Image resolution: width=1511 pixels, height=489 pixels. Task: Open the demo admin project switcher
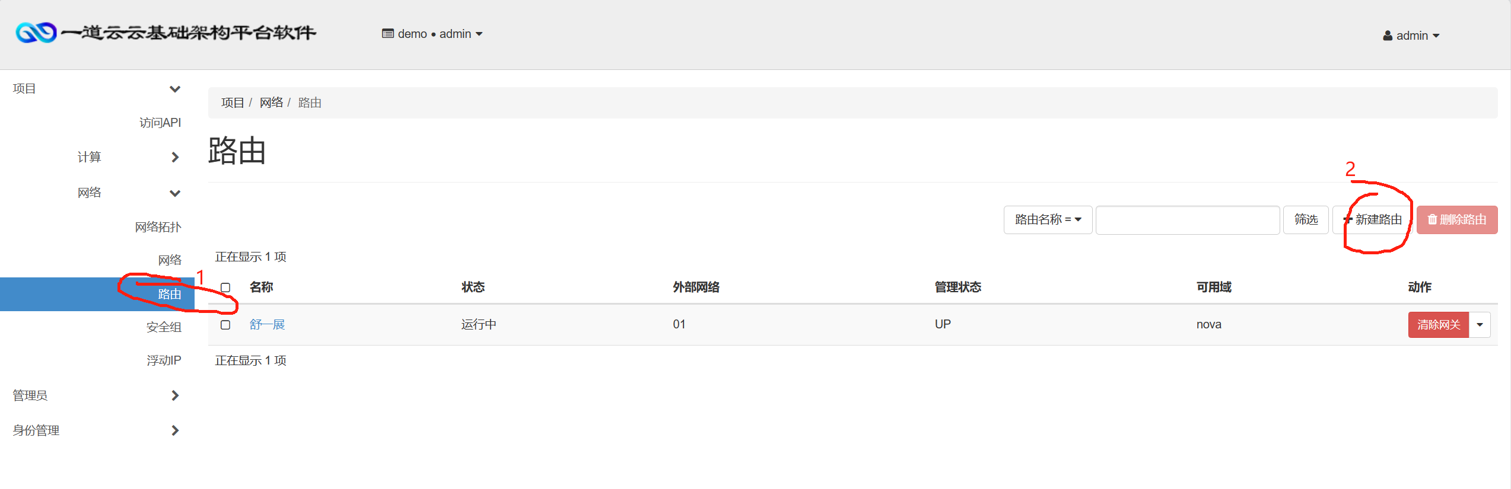point(432,34)
